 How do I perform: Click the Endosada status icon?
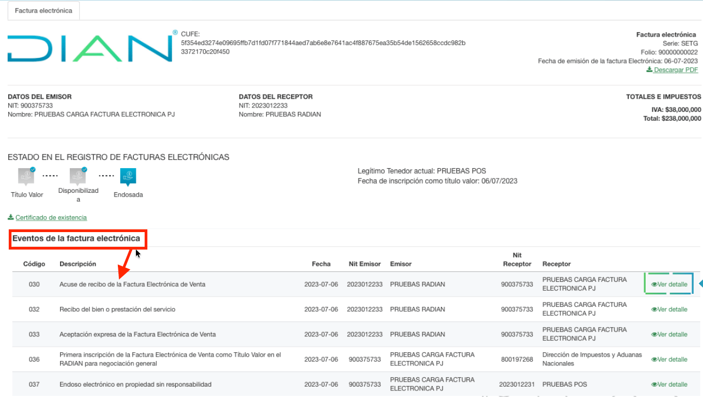coord(128,176)
